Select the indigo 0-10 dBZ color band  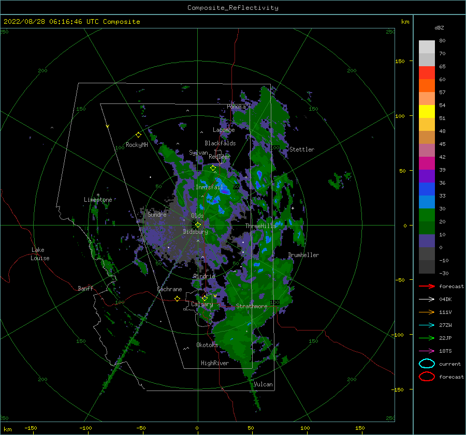click(427, 241)
